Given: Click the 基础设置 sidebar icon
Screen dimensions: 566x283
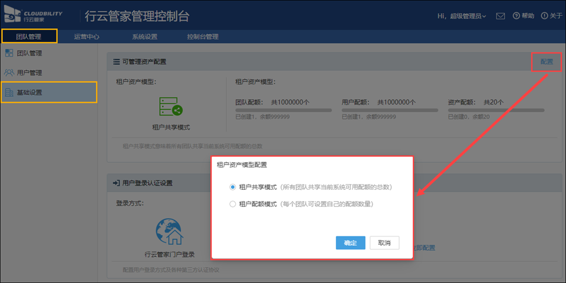Looking at the screenshot, I should point(9,93).
